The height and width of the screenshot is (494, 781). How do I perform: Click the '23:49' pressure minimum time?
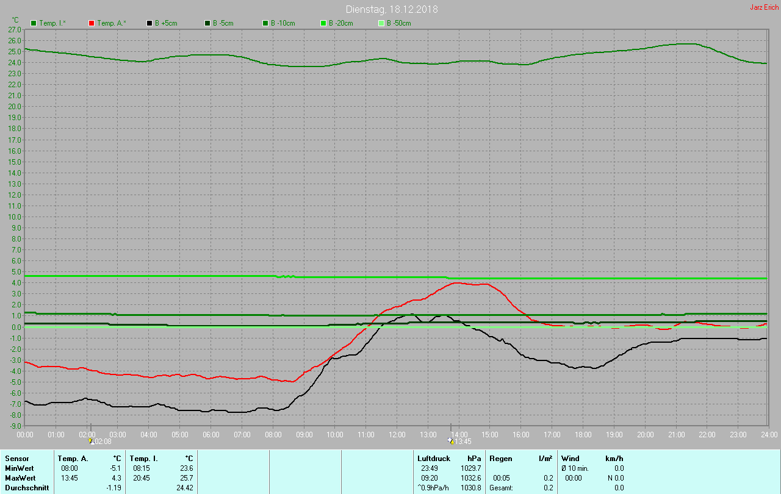[x=430, y=468]
